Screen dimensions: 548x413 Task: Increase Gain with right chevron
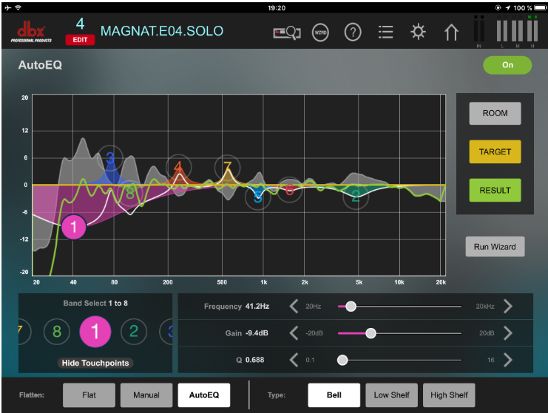pyautogui.click(x=508, y=333)
